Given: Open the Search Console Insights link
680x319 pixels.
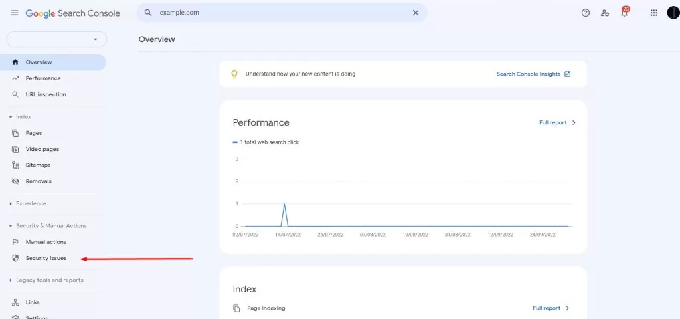Looking at the screenshot, I should [534, 74].
